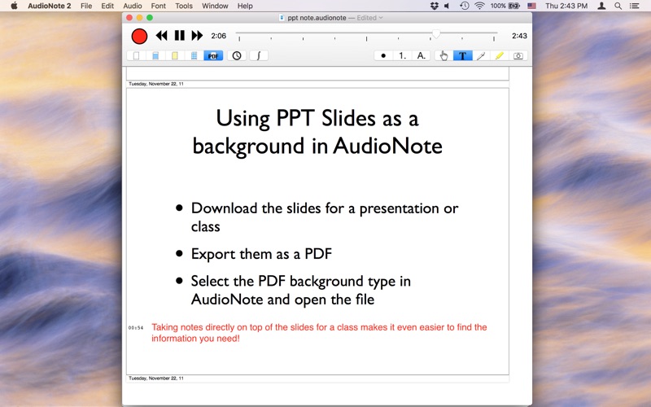Open the Tools menu
The height and width of the screenshot is (407, 651).
click(x=184, y=6)
